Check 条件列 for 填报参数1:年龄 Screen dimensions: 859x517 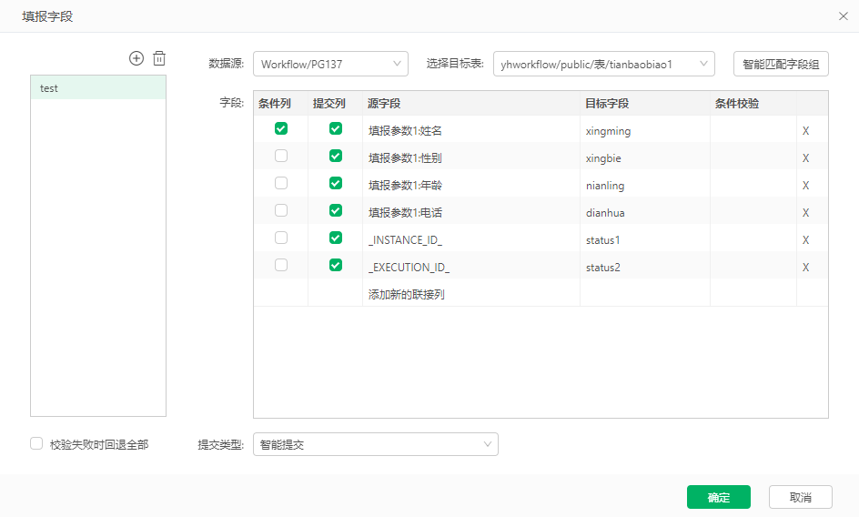point(281,183)
